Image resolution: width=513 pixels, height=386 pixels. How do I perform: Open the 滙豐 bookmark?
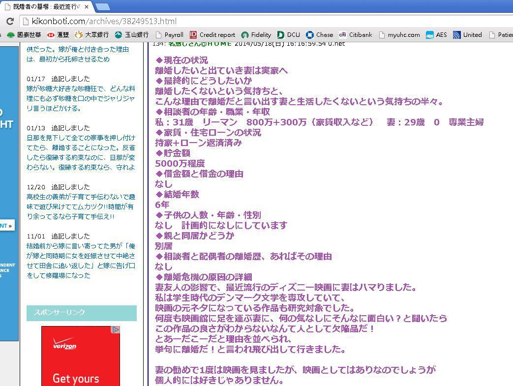59,35
